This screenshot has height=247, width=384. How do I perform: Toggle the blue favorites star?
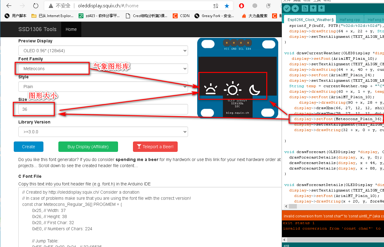[x=227, y=5]
